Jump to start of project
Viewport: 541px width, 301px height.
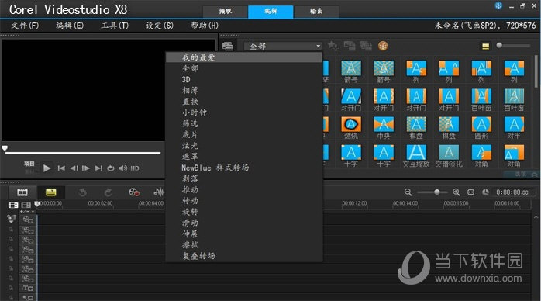click(61, 168)
